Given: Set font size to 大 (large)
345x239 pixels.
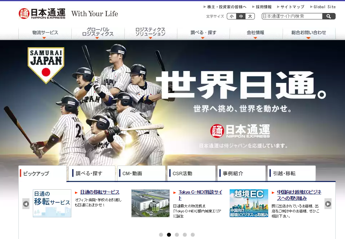Looking at the screenshot, I should click(250, 16).
